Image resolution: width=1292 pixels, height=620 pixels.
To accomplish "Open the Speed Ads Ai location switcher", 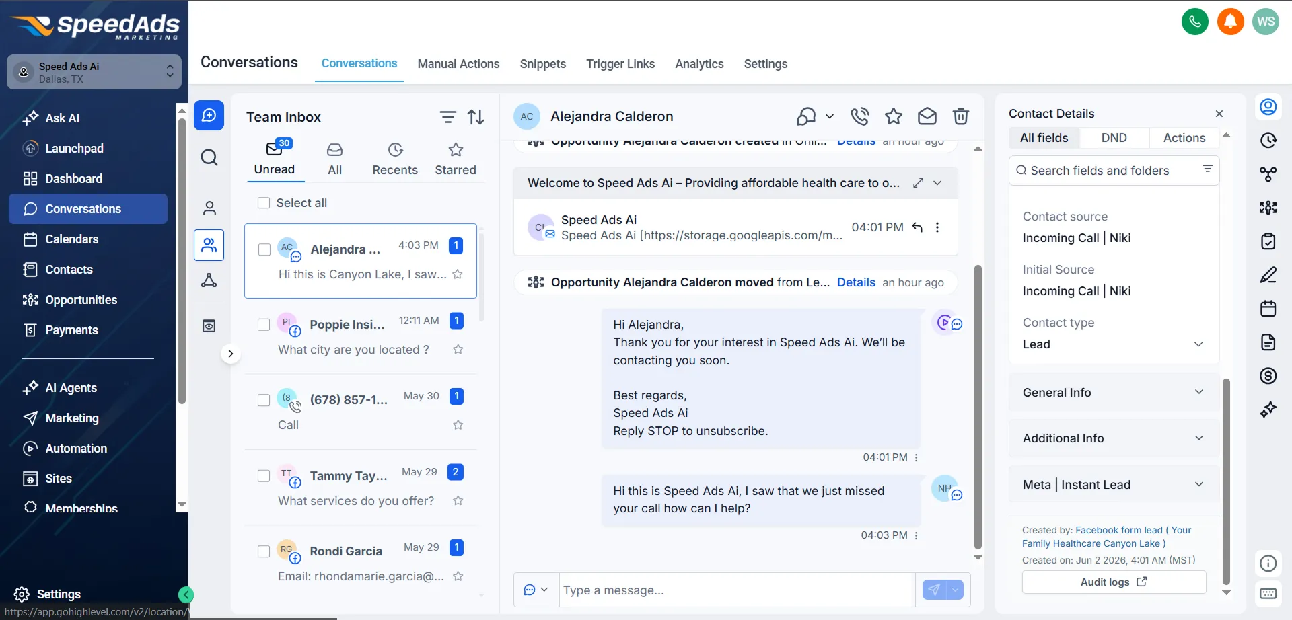I will (94, 72).
